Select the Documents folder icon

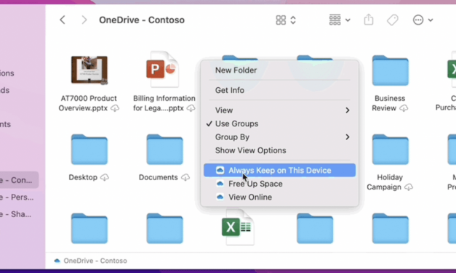[x=164, y=150]
